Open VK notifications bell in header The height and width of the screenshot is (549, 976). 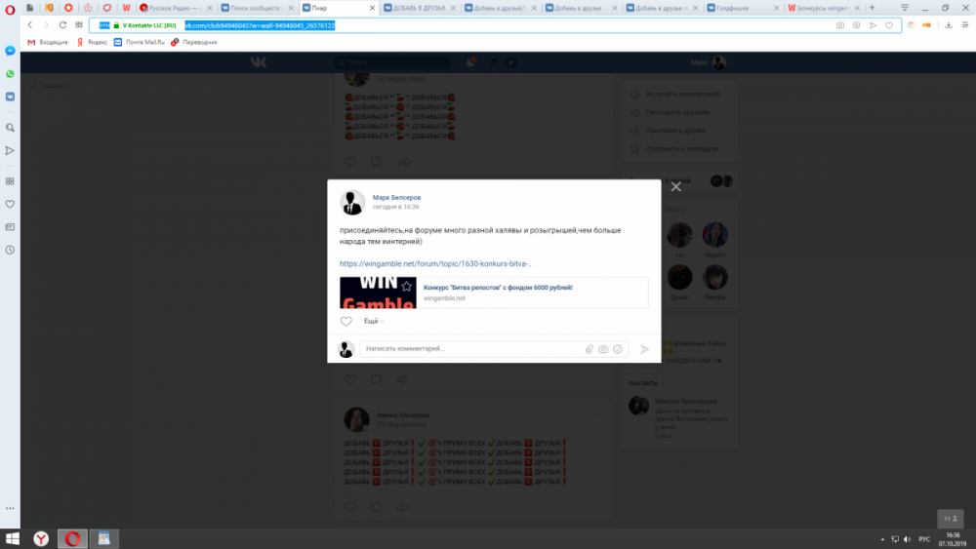click(x=470, y=62)
